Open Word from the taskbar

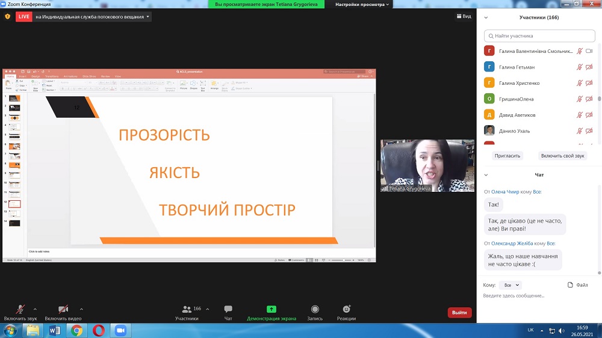[55, 330]
